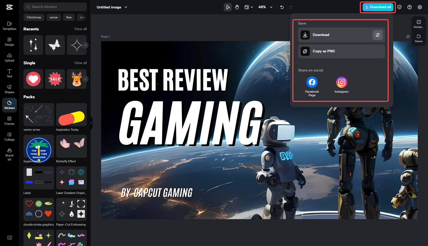The height and width of the screenshot is (246, 428).
Task: Open keyboard shortcuts icon at sidebar bottom
Action: pyautogui.click(x=10, y=238)
